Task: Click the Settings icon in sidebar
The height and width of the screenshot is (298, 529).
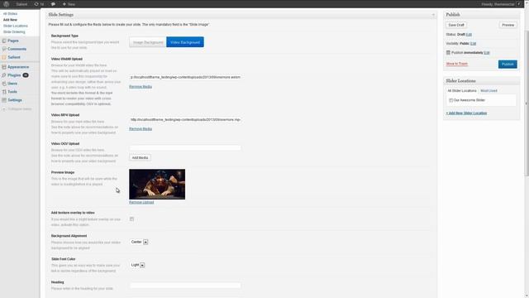Action: (4, 100)
